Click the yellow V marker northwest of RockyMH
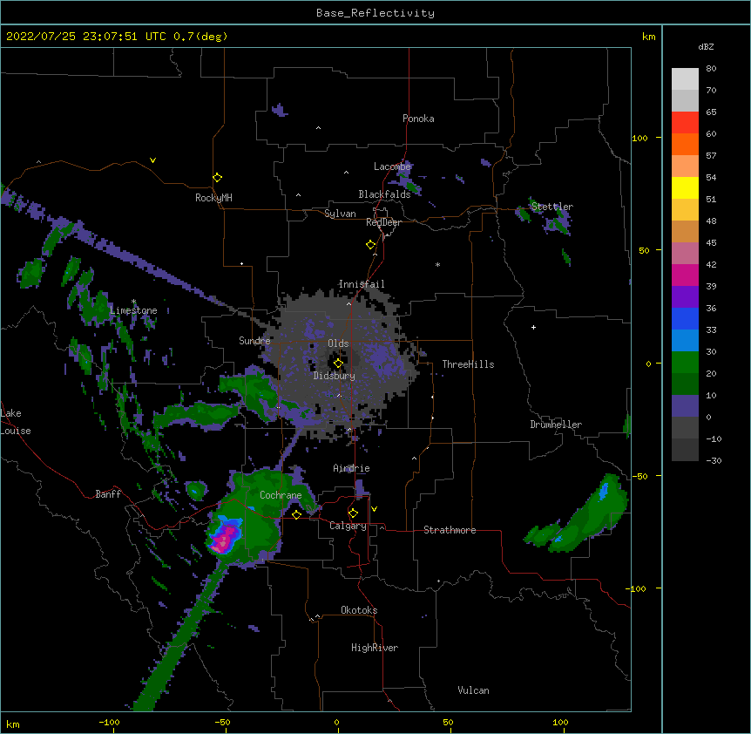 [x=152, y=160]
